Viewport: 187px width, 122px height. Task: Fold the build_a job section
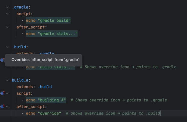tap(7, 80)
